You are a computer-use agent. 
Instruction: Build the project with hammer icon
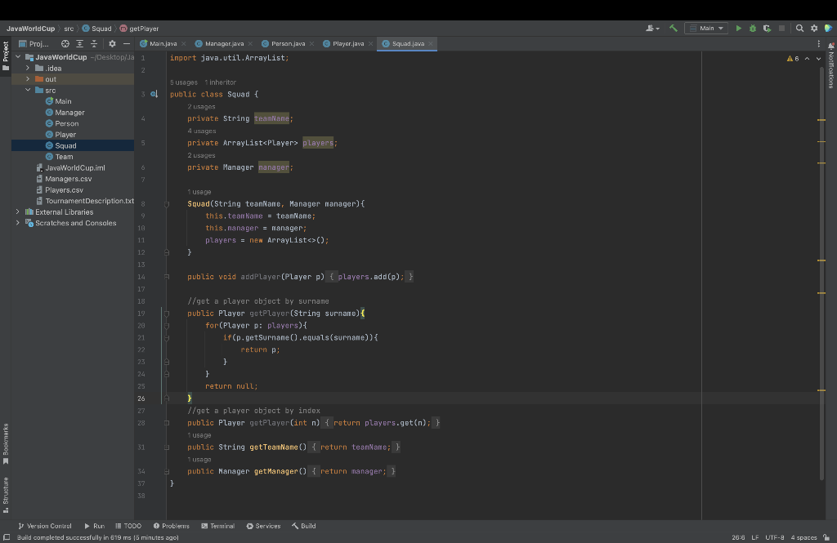point(674,29)
